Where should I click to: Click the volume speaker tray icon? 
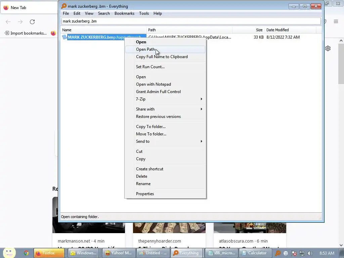coord(310,253)
